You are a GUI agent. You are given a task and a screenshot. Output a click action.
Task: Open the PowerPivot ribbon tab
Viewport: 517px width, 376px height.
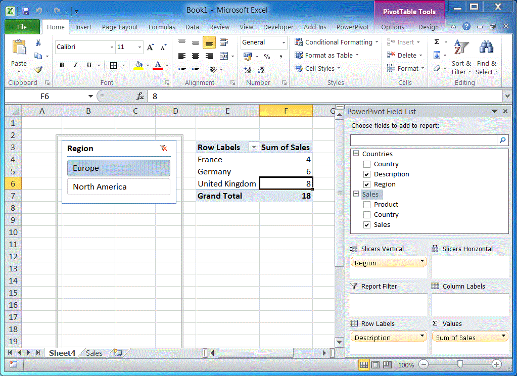click(x=352, y=27)
